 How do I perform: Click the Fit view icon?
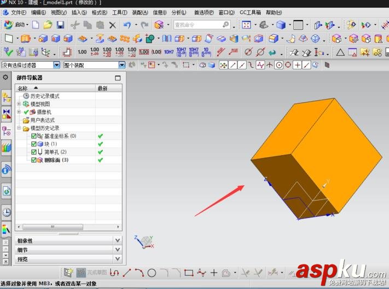click(246, 25)
